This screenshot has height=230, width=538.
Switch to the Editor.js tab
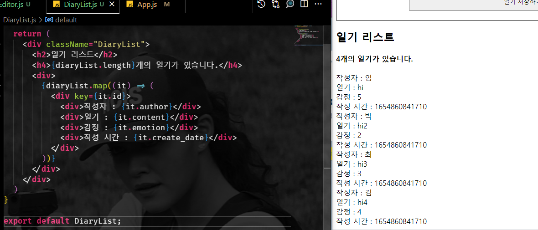(15, 5)
